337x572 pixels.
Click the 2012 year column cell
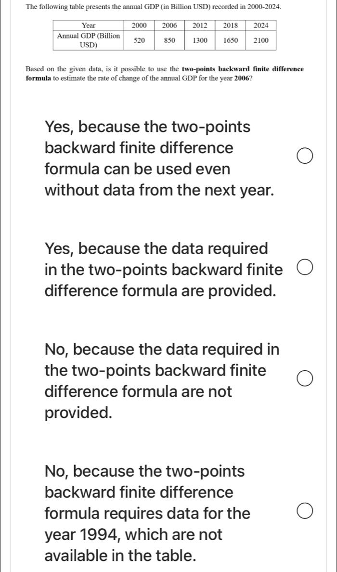coord(199,26)
